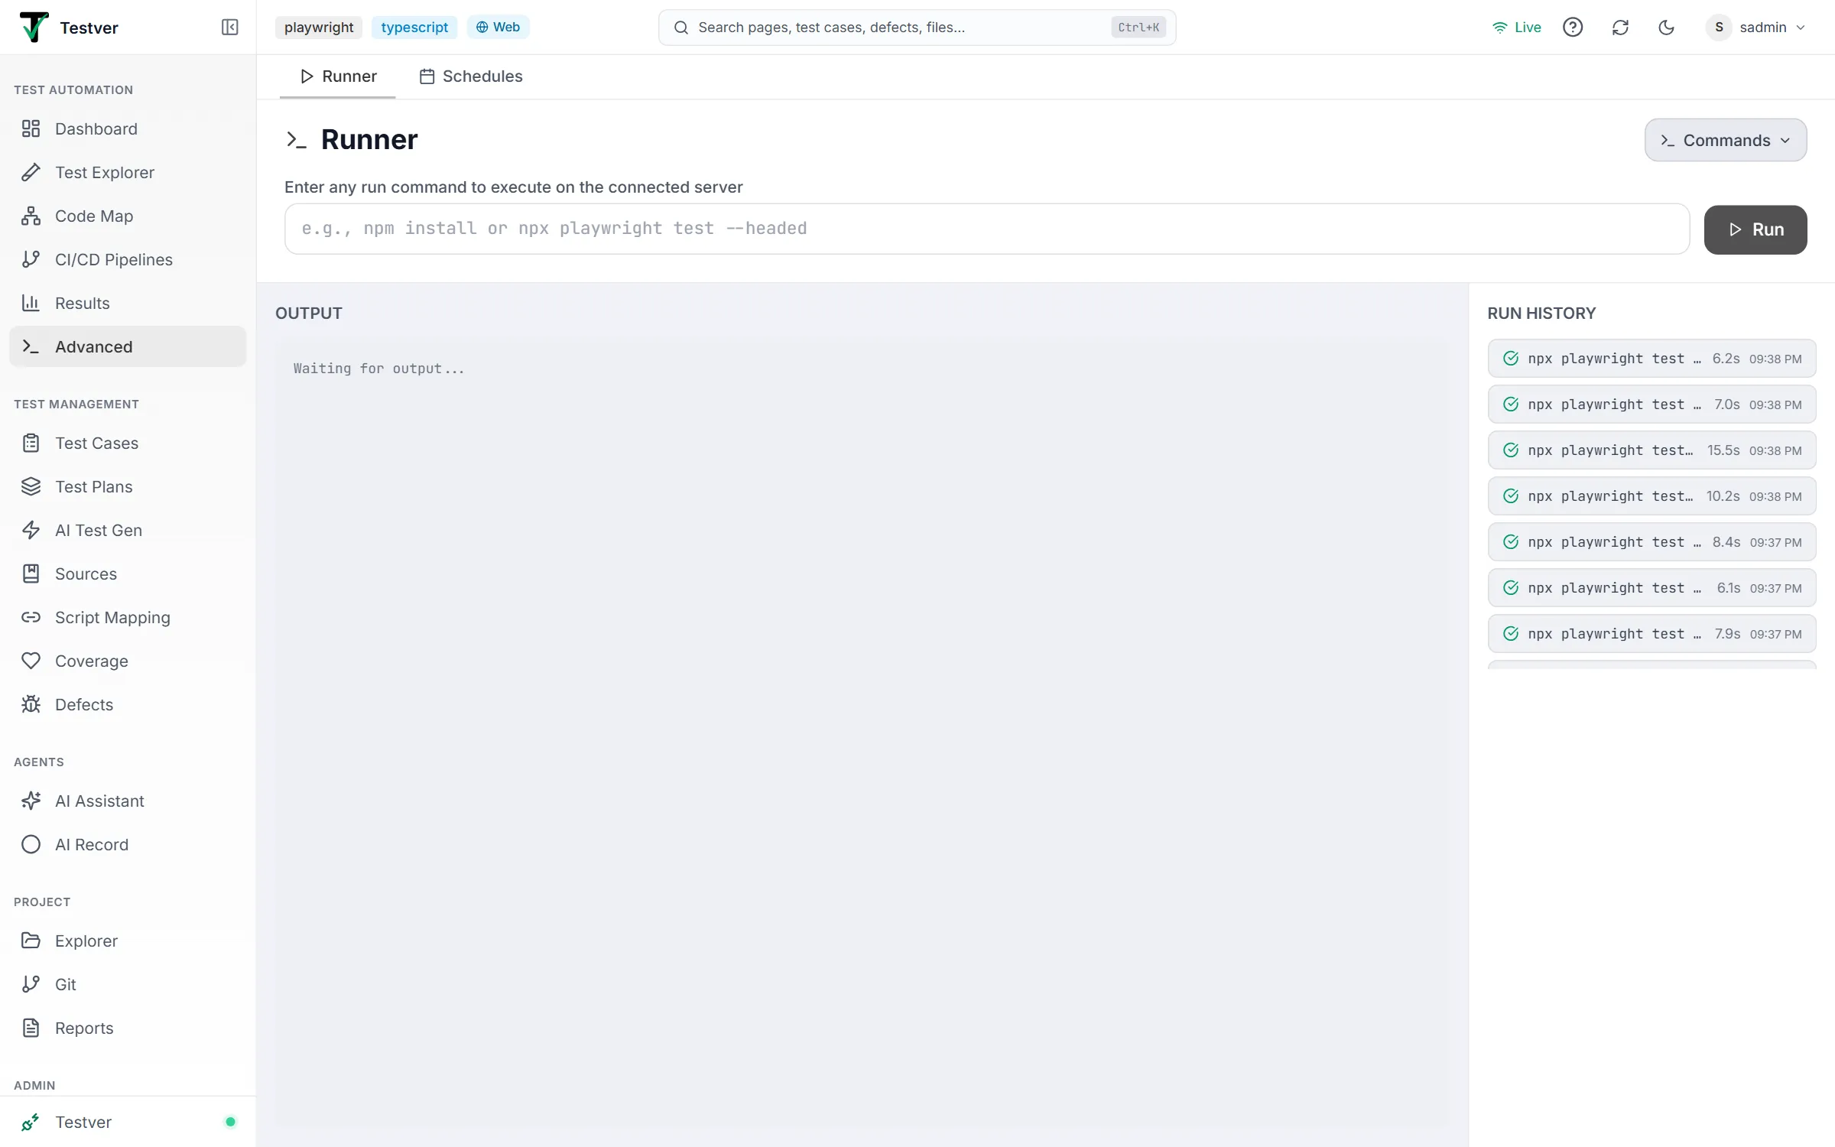Click the Live connection status indicator
The width and height of the screenshot is (1835, 1147).
[x=1517, y=28]
